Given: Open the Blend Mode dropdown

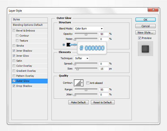Looking at the screenshot, I should (x=89, y=28).
